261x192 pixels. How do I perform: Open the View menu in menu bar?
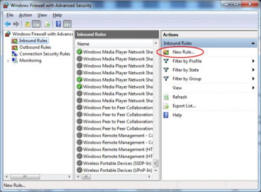(42, 15)
